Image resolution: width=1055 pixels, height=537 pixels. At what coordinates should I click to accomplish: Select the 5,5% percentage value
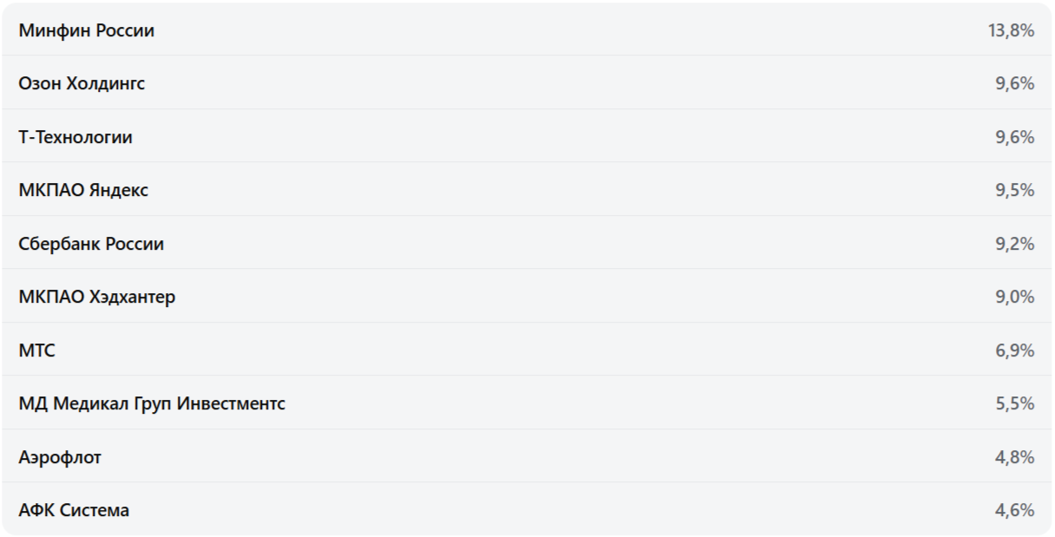tap(1014, 403)
